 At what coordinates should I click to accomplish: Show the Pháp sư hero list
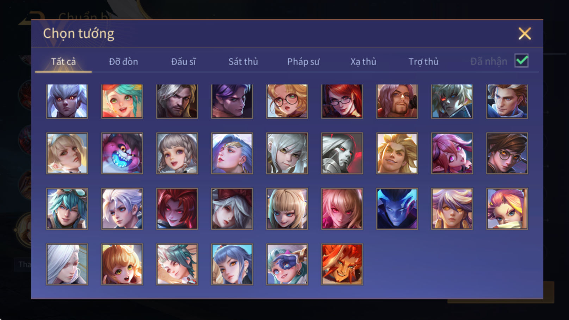(x=303, y=62)
